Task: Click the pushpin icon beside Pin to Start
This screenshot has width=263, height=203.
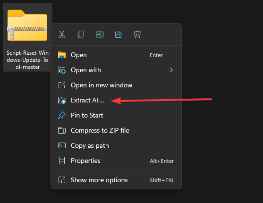Action: [62, 115]
